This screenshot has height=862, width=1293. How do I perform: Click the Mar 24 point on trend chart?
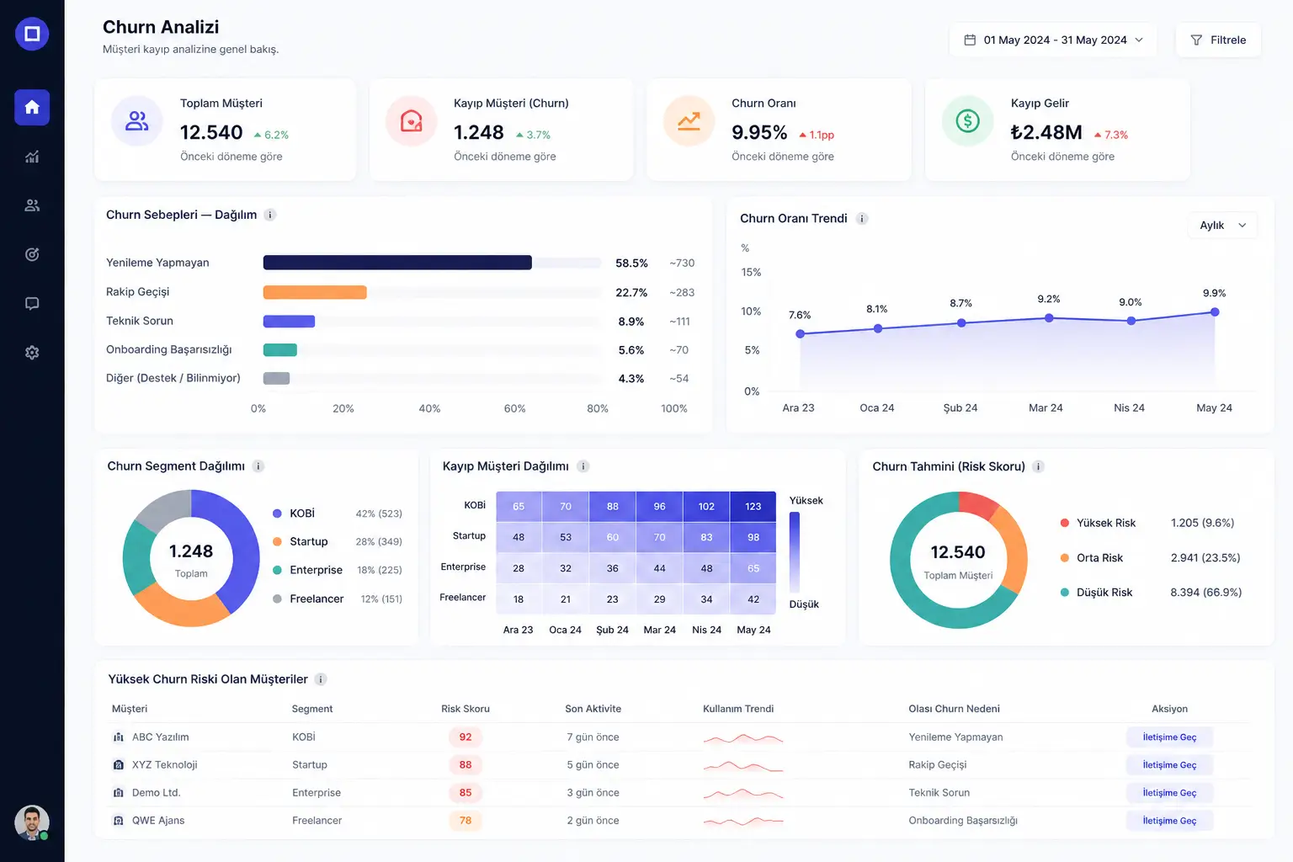[x=1049, y=317]
